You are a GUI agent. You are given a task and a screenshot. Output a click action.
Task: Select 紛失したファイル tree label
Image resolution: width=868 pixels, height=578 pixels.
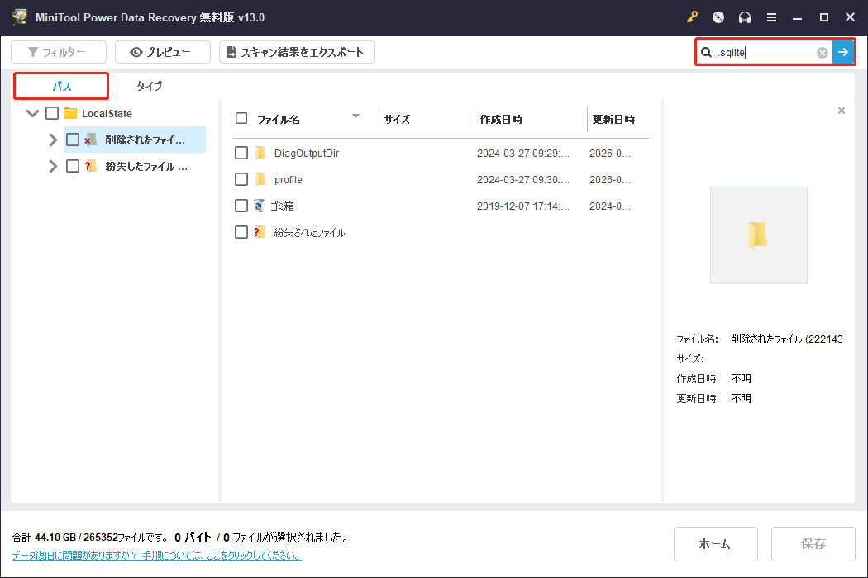146,167
